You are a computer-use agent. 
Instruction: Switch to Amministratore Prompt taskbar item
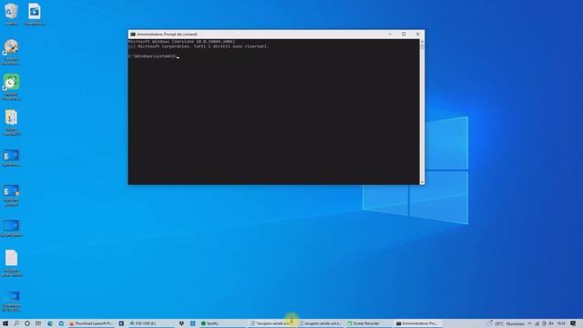pos(417,323)
